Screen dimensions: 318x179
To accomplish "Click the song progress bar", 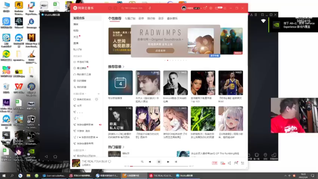I will 159,166.
